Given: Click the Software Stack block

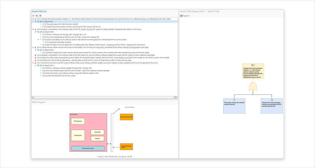Looking at the screenshot, I should point(78,135).
